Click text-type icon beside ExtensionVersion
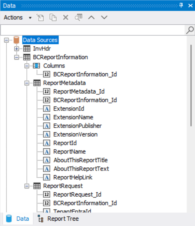This screenshot has height=226, width=195. tap(47, 134)
